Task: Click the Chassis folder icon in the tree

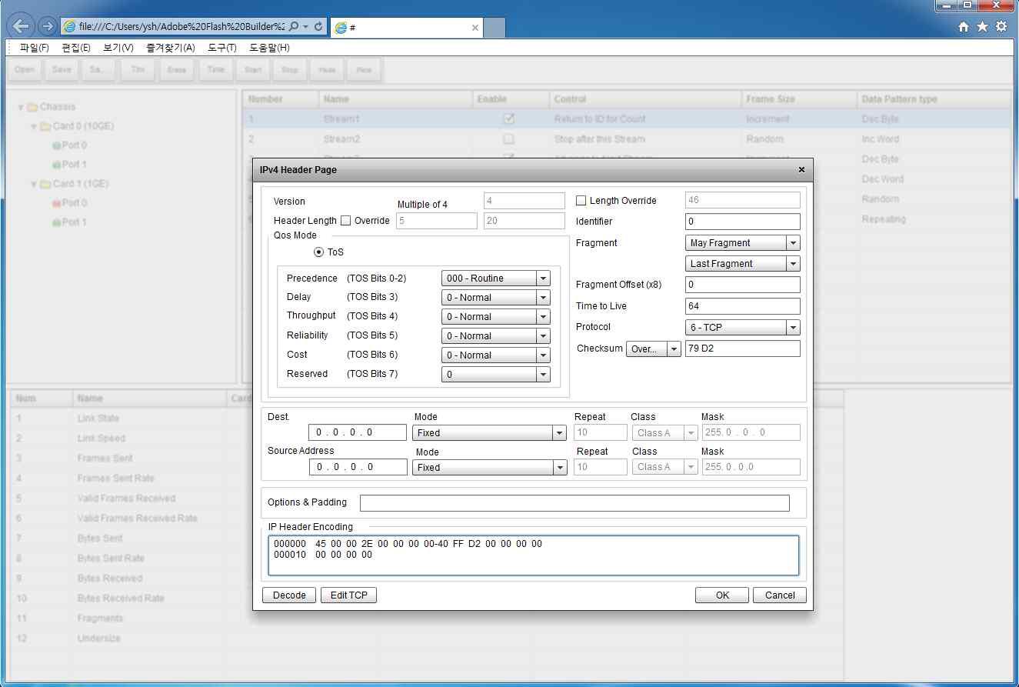Action: pos(32,107)
